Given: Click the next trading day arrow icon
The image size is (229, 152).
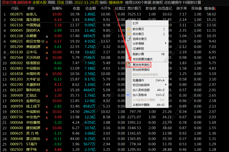Looking at the screenshot, I should click(129, 34).
